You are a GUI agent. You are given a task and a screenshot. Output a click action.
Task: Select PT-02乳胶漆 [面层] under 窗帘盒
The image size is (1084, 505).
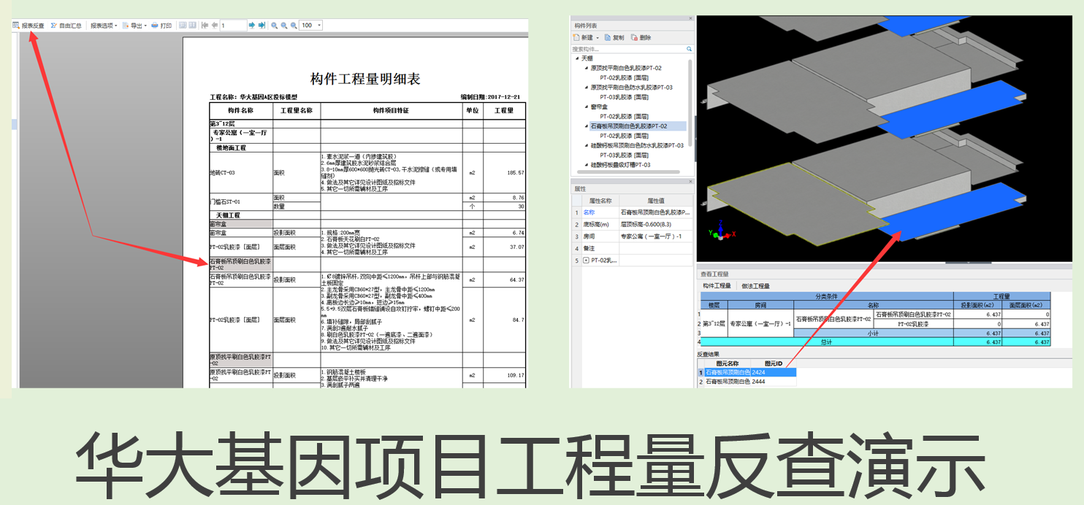[x=624, y=116]
